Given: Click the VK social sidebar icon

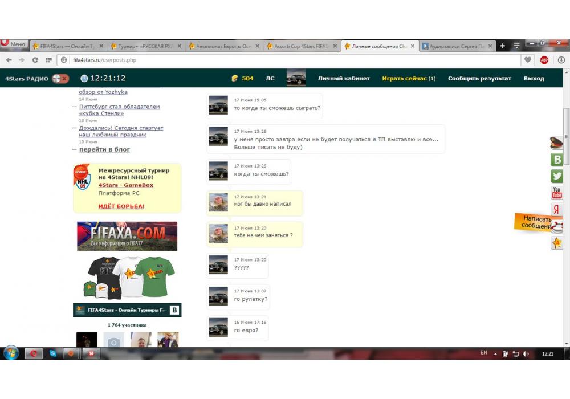Looking at the screenshot, I should pos(557,160).
